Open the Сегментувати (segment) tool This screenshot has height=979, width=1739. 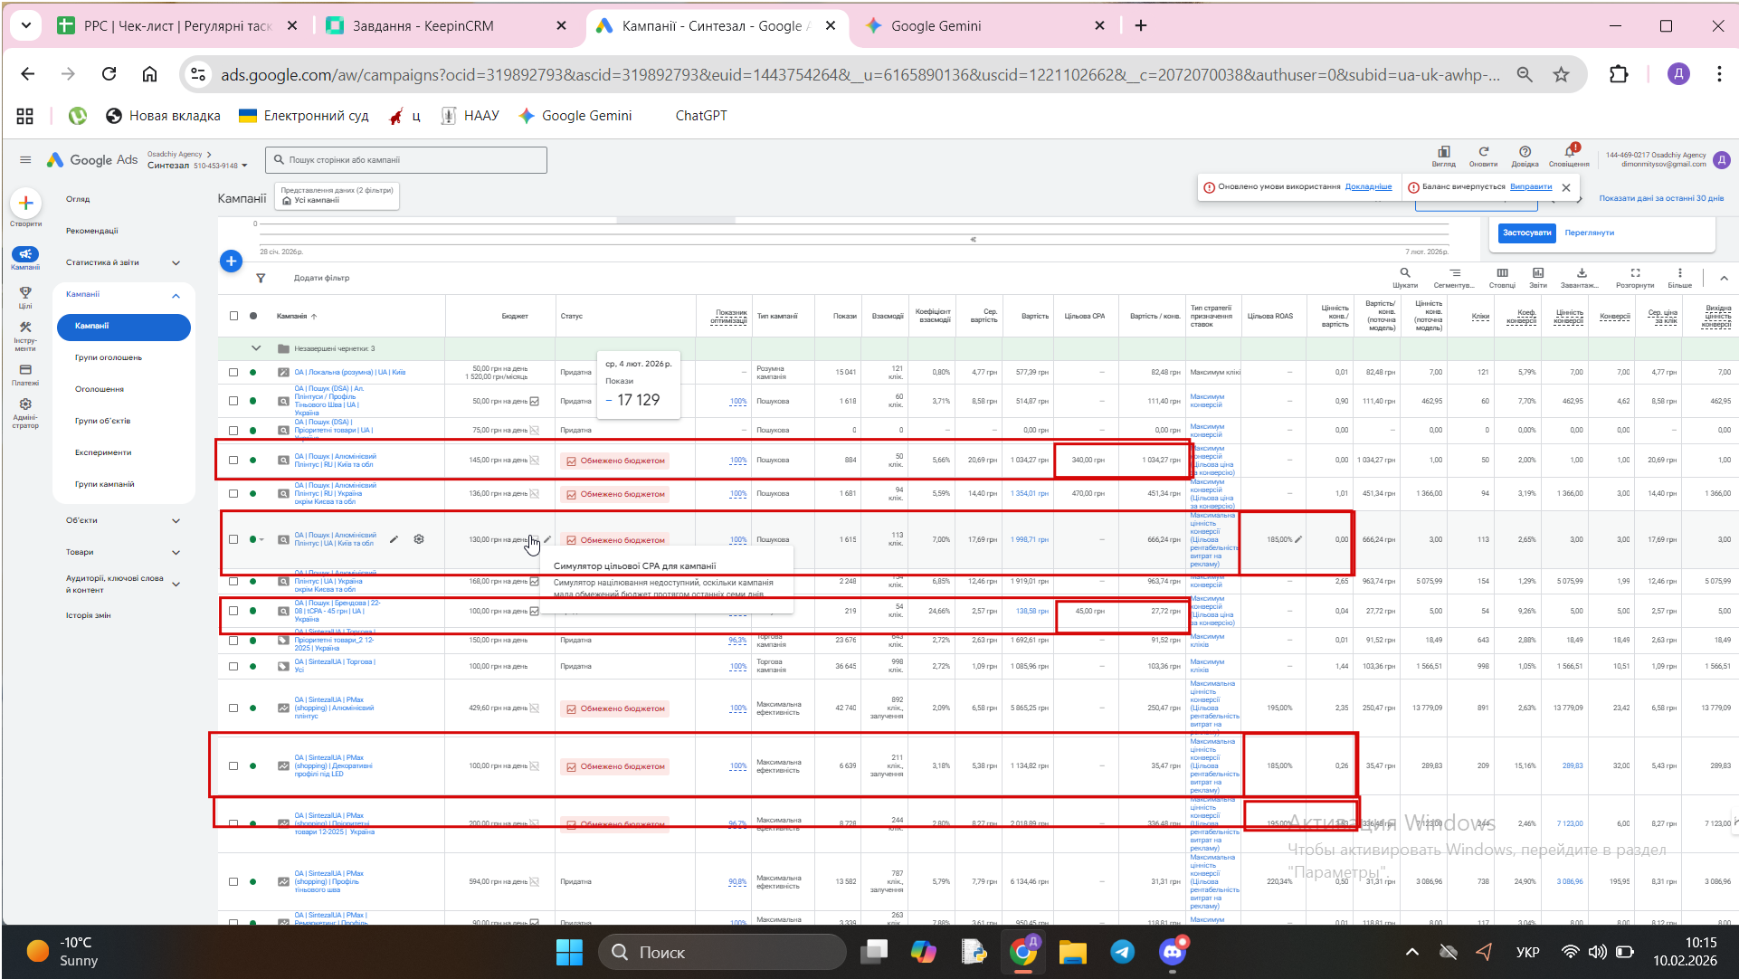[1454, 273]
